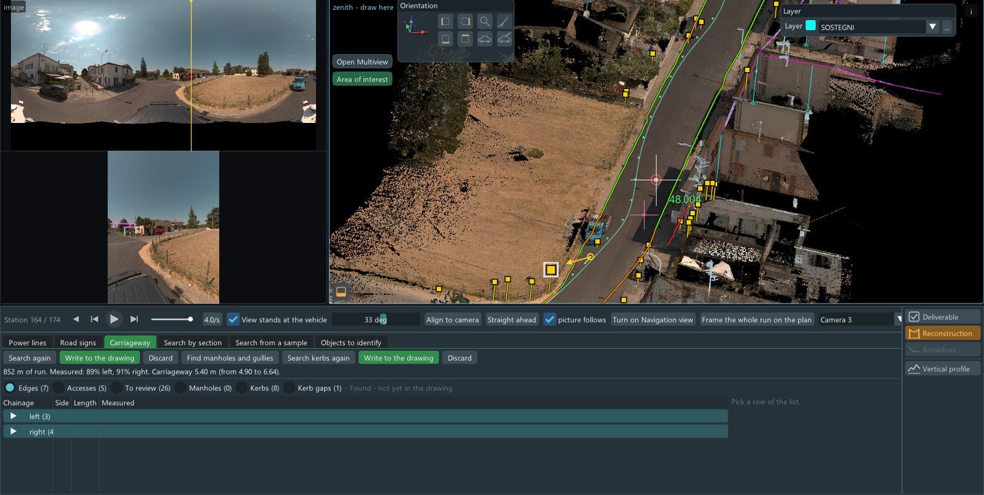
Task: Open the Objects to identify tab
Action: [351, 343]
